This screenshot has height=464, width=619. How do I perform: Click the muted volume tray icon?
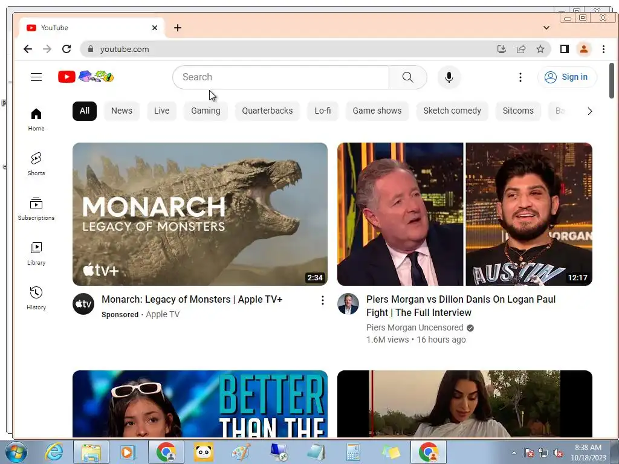click(x=558, y=453)
